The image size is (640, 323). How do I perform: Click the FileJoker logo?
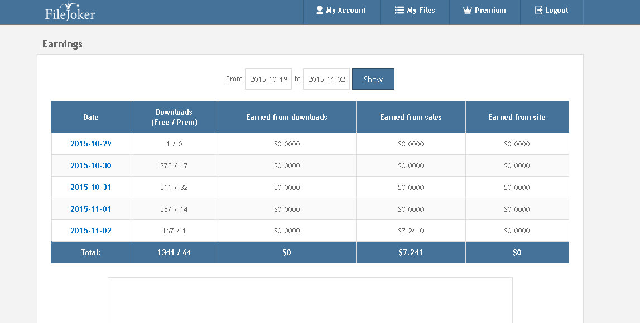pyautogui.click(x=70, y=12)
